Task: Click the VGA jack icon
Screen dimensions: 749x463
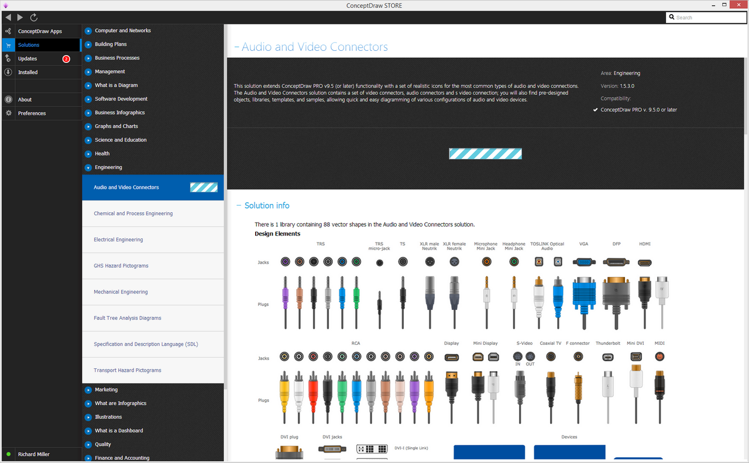Action: pos(583,262)
